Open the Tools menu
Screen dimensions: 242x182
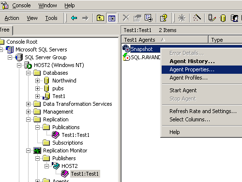51,18
